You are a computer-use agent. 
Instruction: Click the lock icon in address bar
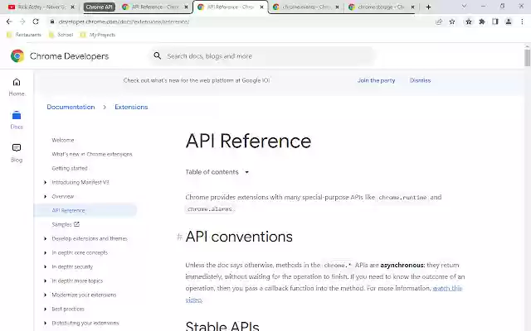coord(51,22)
